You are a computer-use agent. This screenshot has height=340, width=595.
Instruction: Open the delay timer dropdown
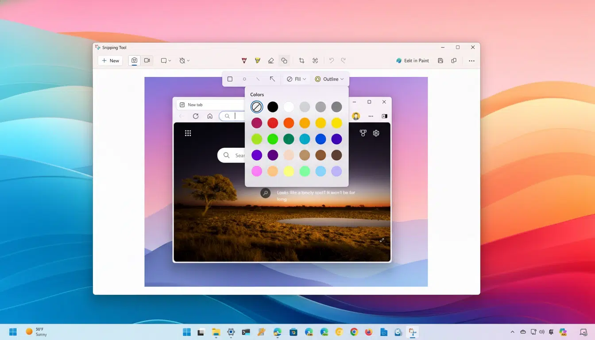pyautogui.click(x=185, y=61)
